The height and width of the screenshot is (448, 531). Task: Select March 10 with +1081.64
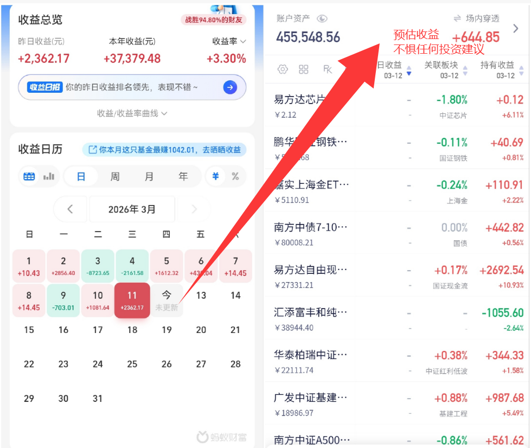[x=98, y=300]
